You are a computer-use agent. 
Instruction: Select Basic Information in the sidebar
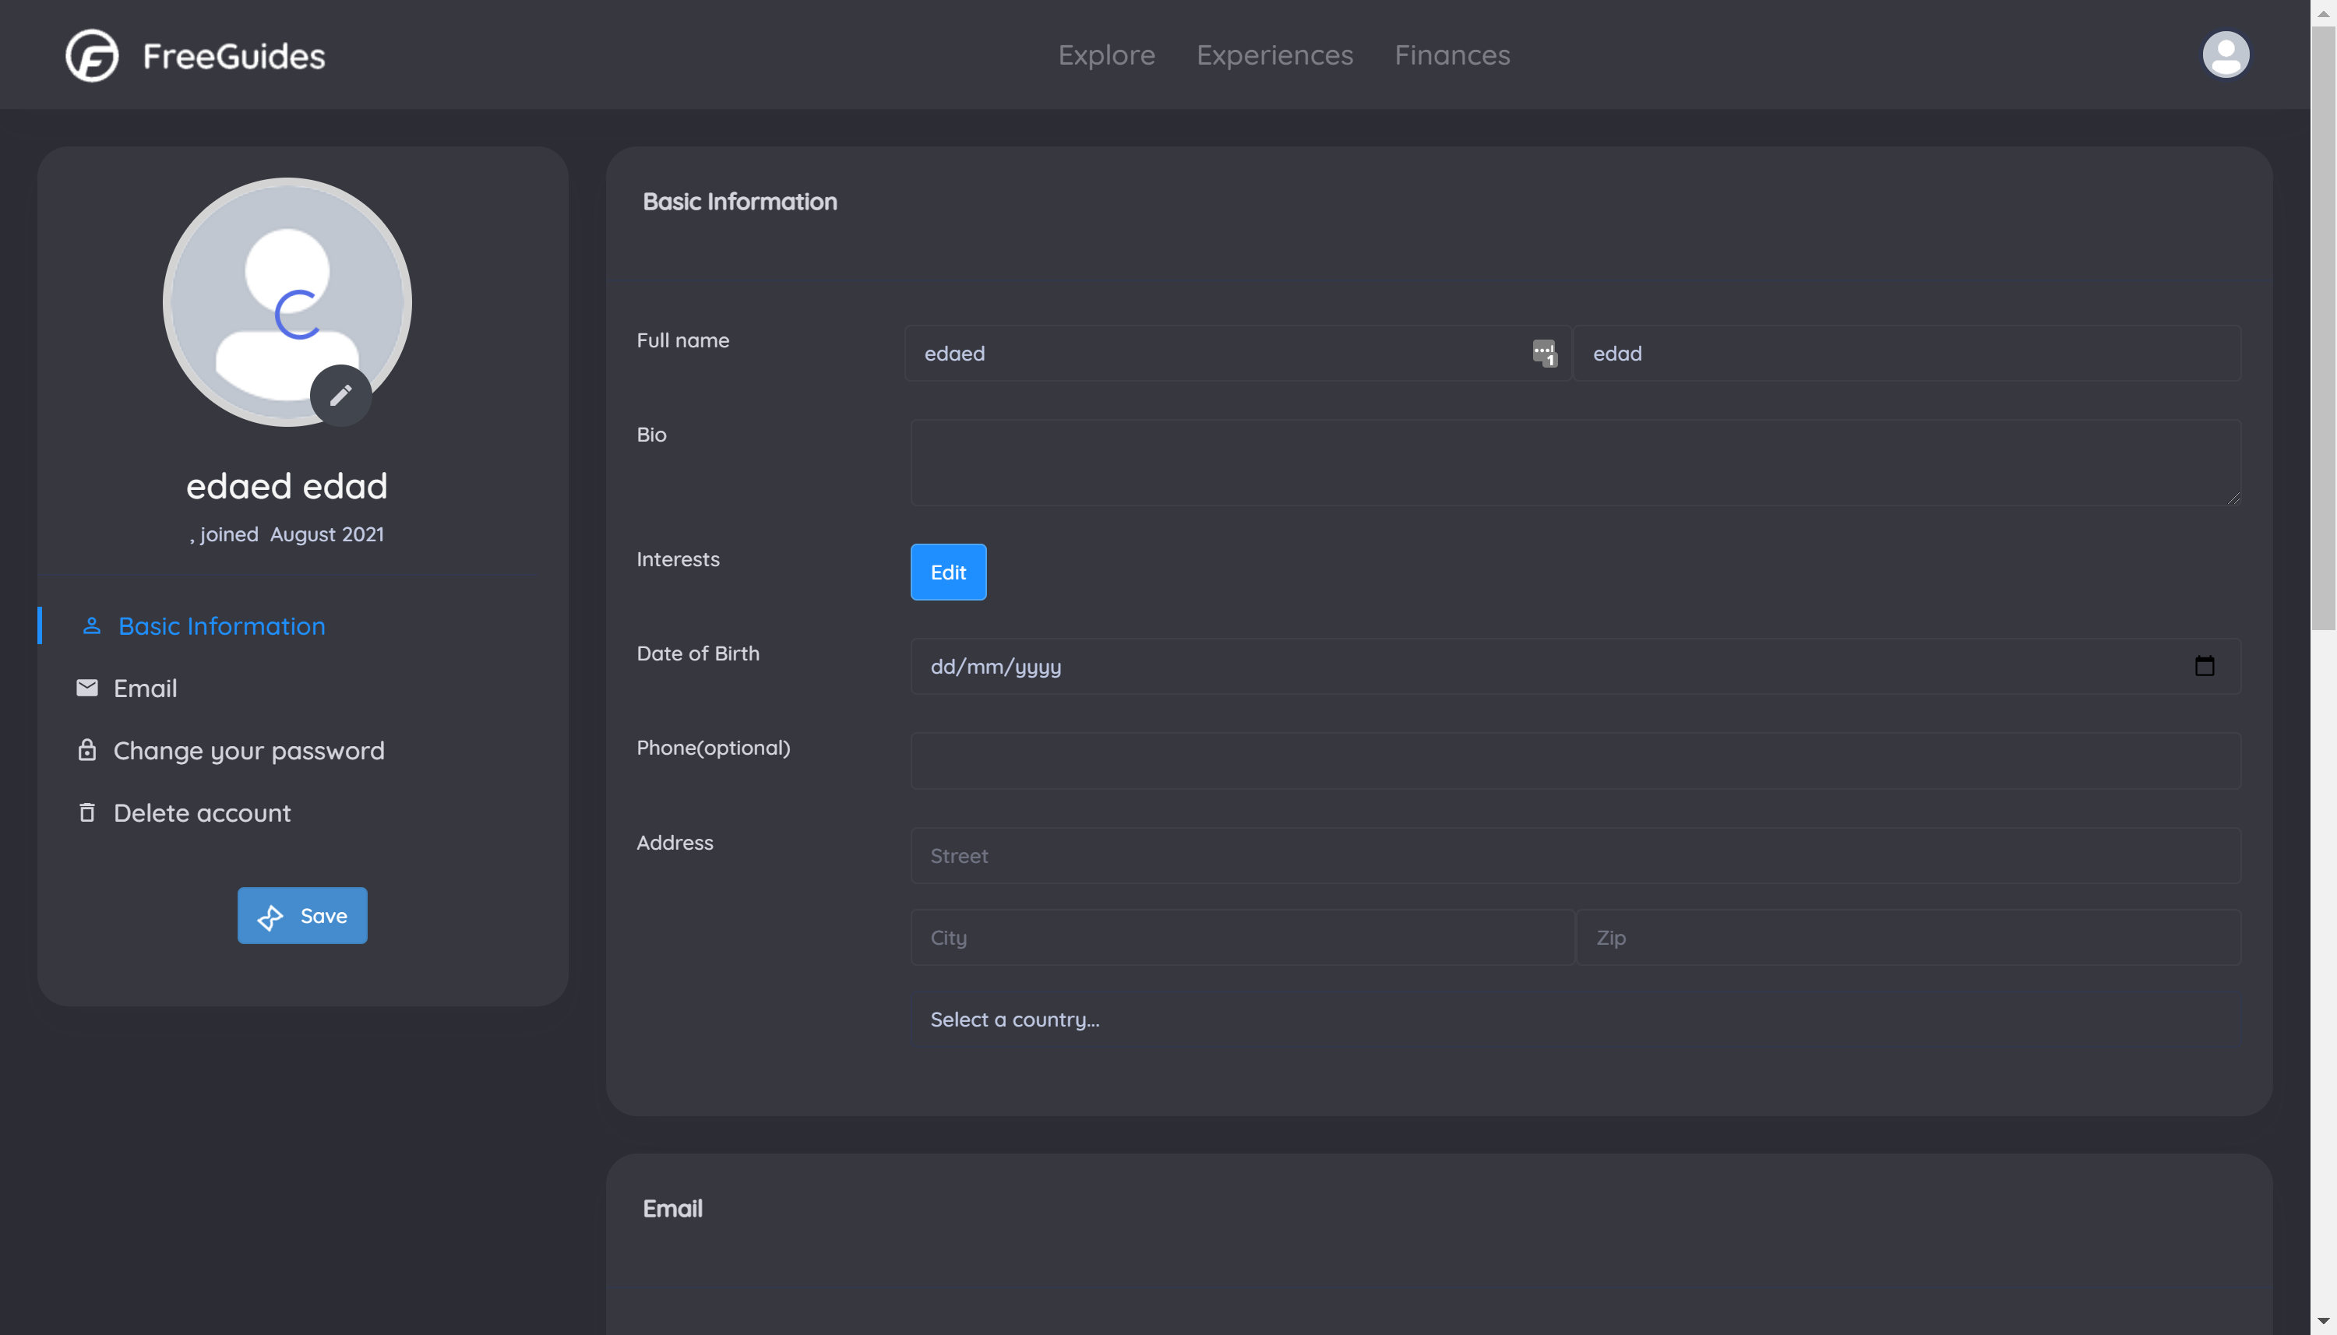point(222,625)
